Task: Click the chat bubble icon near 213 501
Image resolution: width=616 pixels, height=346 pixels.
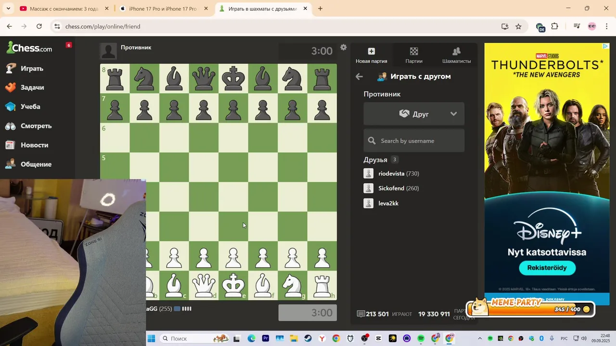Action: coord(361,314)
